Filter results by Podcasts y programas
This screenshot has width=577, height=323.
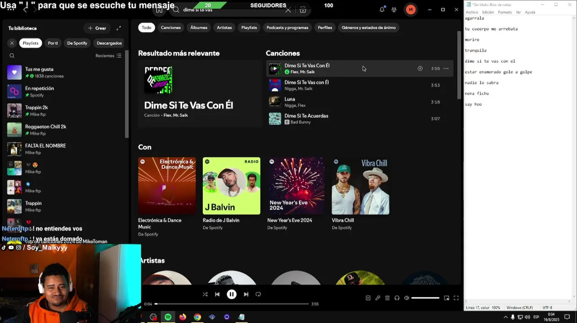pyautogui.click(x=287, y=27)
